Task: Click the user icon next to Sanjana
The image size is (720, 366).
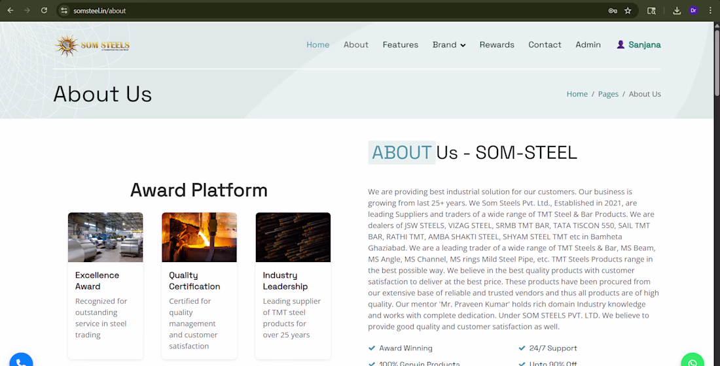Action: coord(621,44)
